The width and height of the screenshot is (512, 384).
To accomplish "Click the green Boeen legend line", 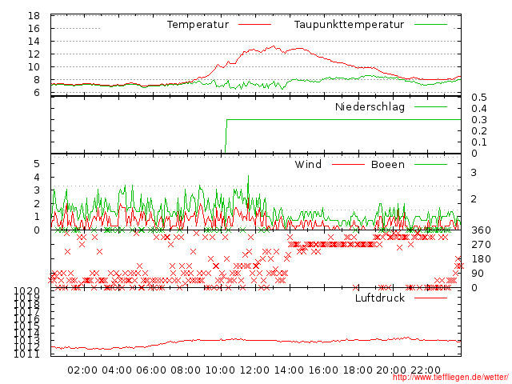I will tap(430, 164).
